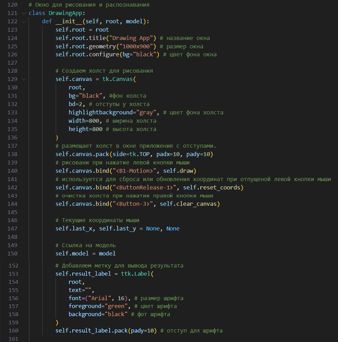Click the foreground="green" argument
338x342 pixels.
[98, 306]
